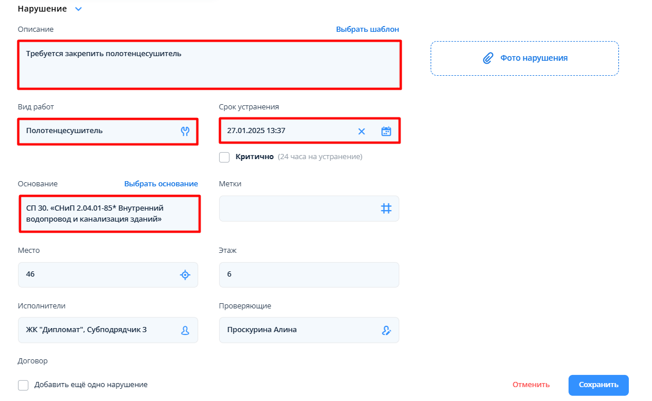Open the calendar picker for Срок устранения
Screen dimensions: 652x401
tap(386, 131)
